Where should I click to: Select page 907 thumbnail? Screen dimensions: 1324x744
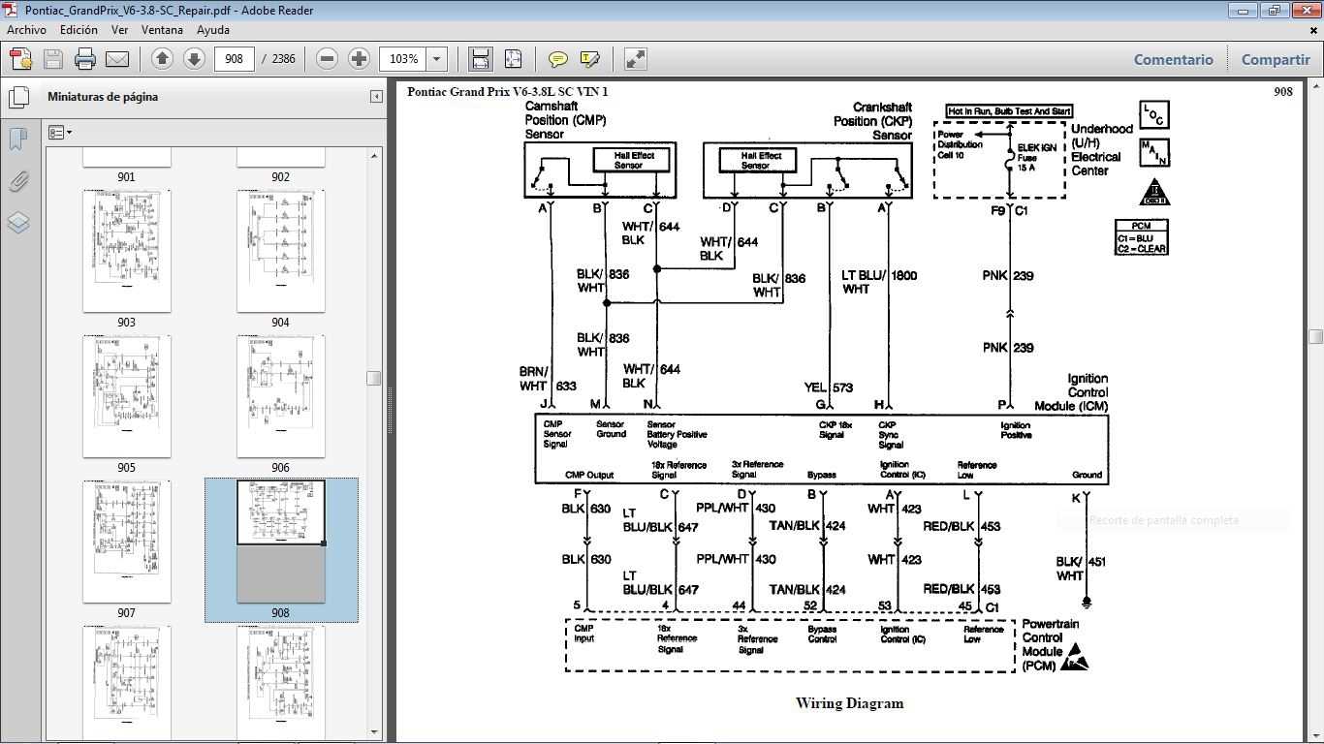(x=126, y=542)
